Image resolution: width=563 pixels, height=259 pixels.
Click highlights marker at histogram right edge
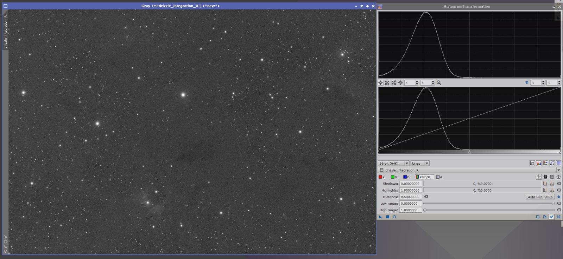pos(559,152)
